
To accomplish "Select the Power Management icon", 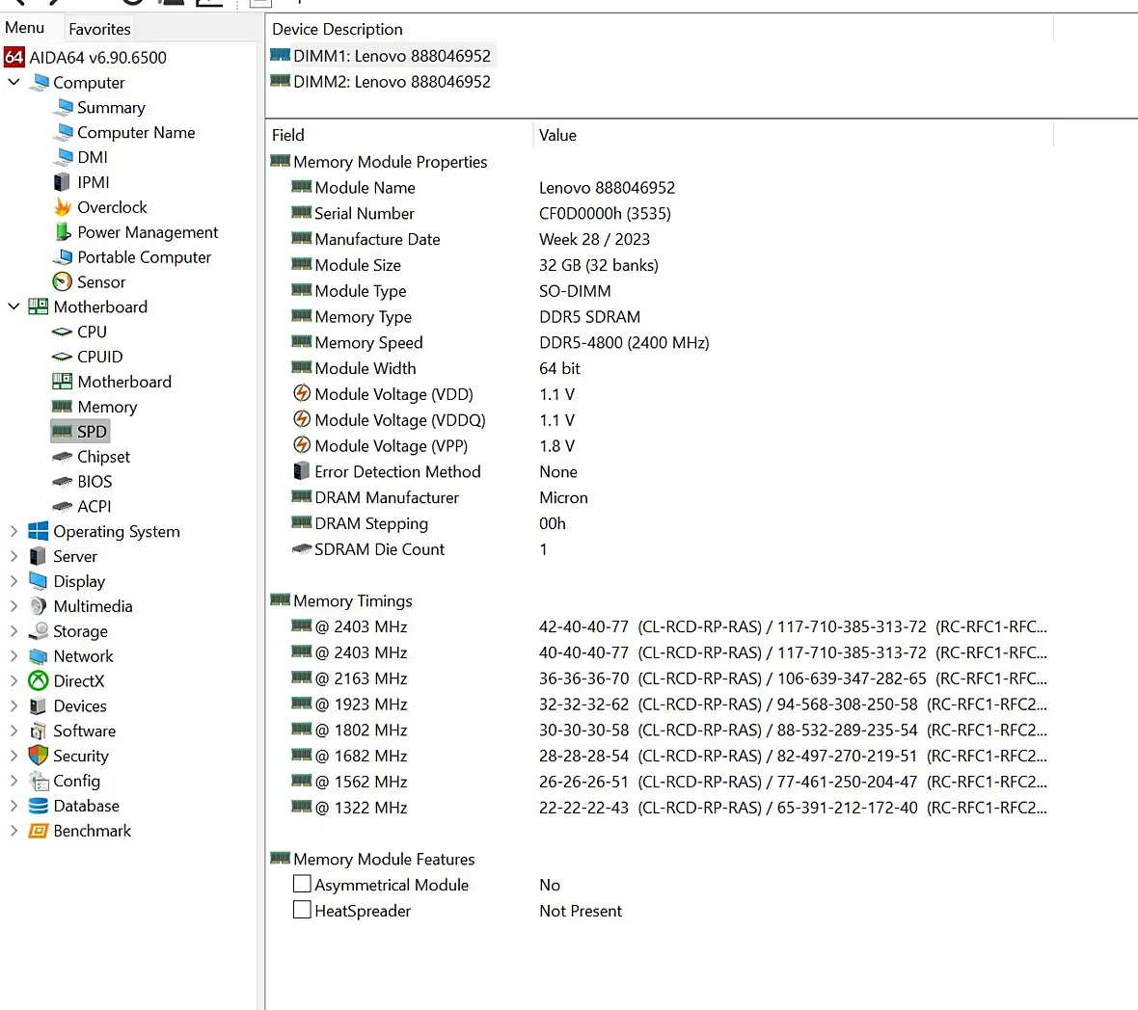I will [63, 232].
